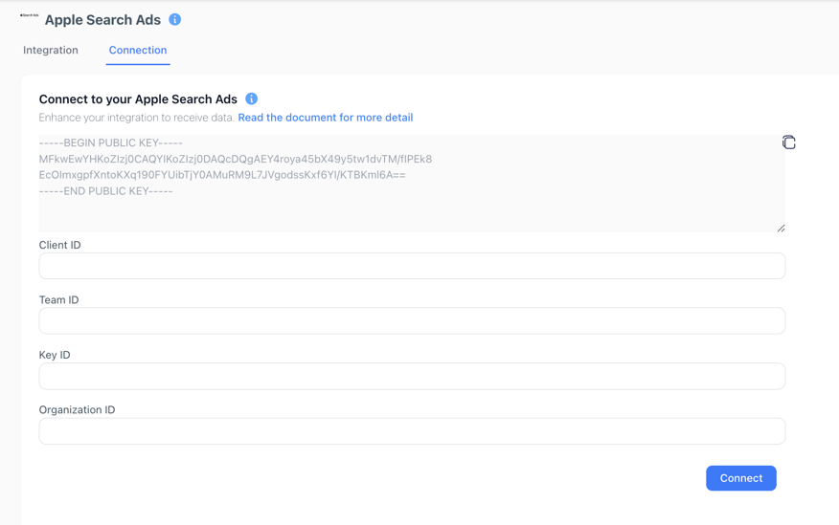The height and width of the screenshot is (525, 839).
Task: Click the '-----BEGIN PUBLIC KEY-----' line
Action: click(111, 143)
